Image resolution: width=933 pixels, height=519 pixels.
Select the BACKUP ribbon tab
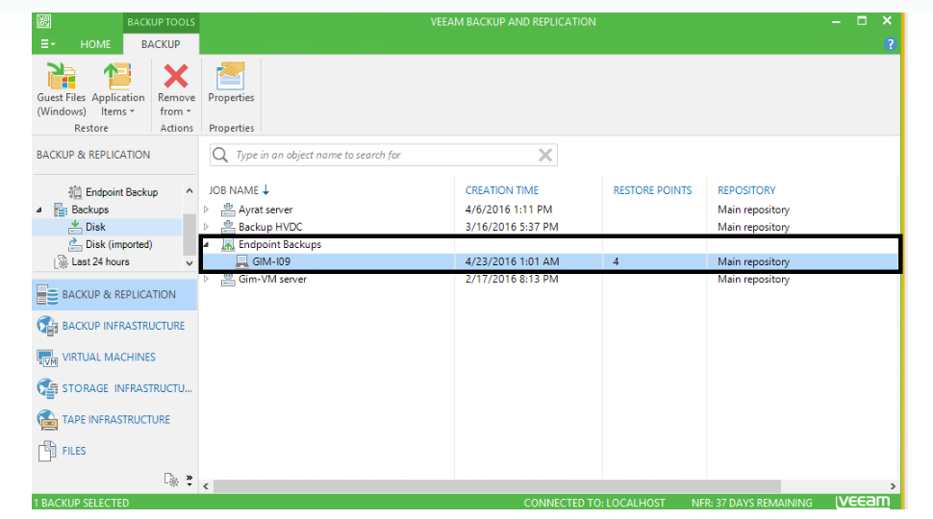161,44
